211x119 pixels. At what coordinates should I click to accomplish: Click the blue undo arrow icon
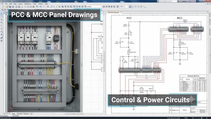coord(41,7)
